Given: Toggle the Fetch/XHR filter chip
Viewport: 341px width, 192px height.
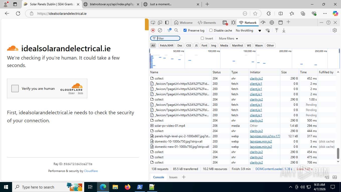Looking at the screenshot, I should (167, 45).
